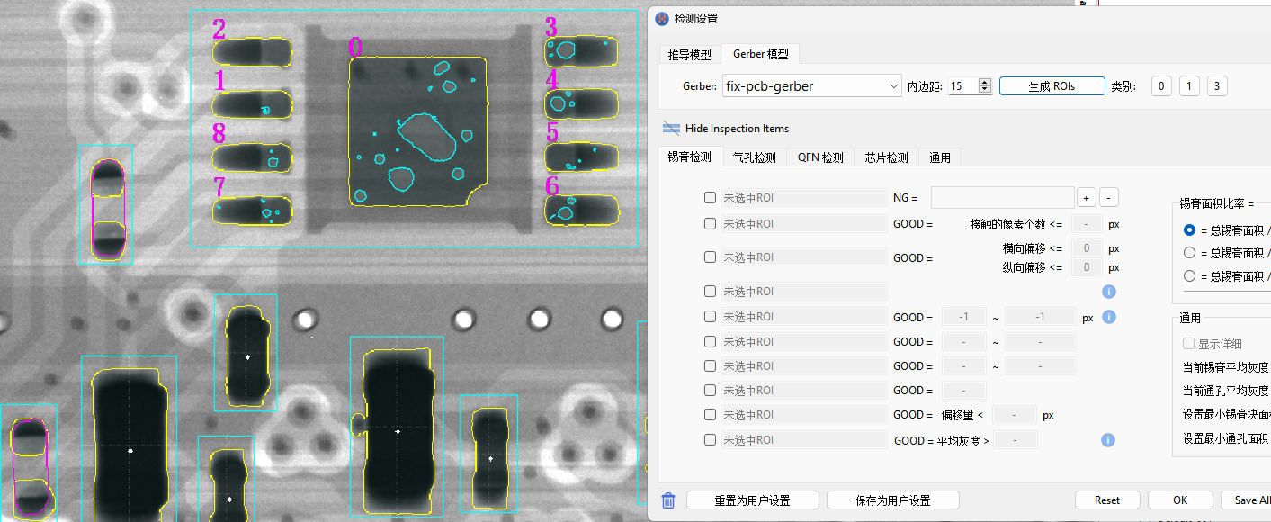Screen dimensions: 1271x522
Task: Click the info icon in the 平均灰度 row
Action: [x=1108, y=439]
